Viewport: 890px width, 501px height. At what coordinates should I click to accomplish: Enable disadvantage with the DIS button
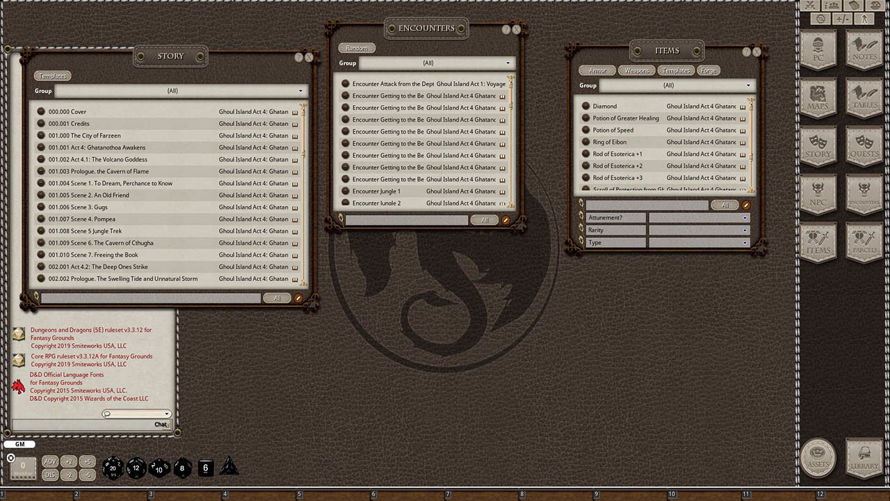(49, 474)
